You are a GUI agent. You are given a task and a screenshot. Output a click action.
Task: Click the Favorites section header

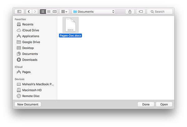(20, 19)
